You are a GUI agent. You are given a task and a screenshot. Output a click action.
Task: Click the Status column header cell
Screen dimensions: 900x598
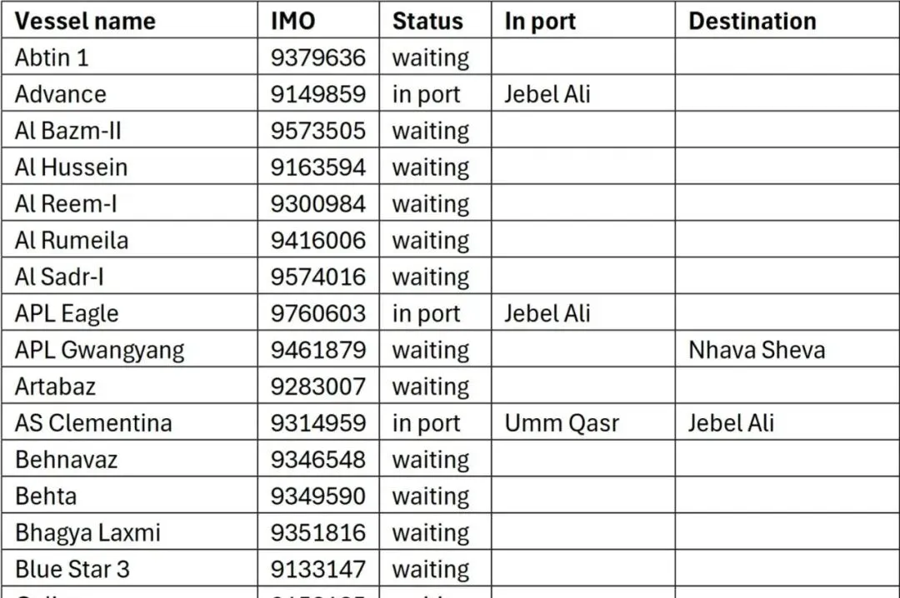tap(427, 22)
